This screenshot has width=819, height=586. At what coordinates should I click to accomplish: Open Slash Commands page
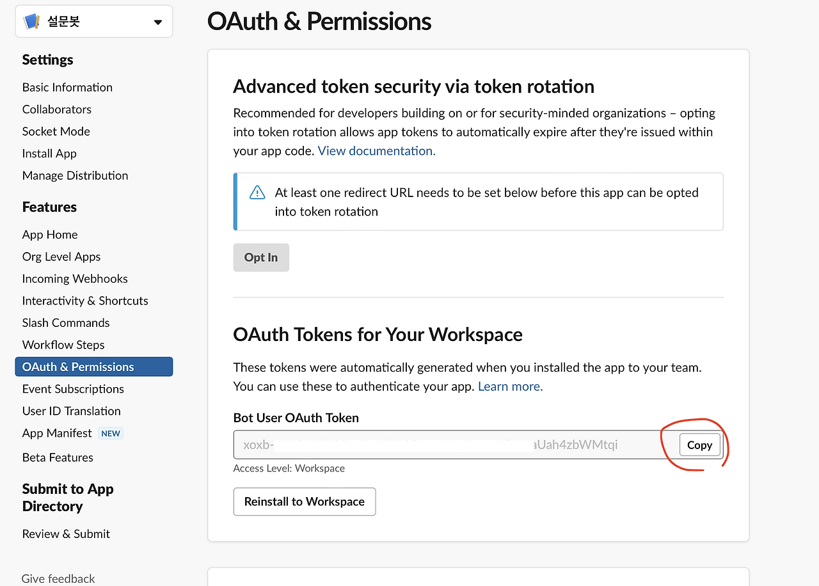point(66,323)
